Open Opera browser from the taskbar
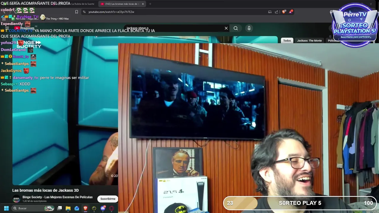This screenshot has width=379, height=213. tap(112, 208)
